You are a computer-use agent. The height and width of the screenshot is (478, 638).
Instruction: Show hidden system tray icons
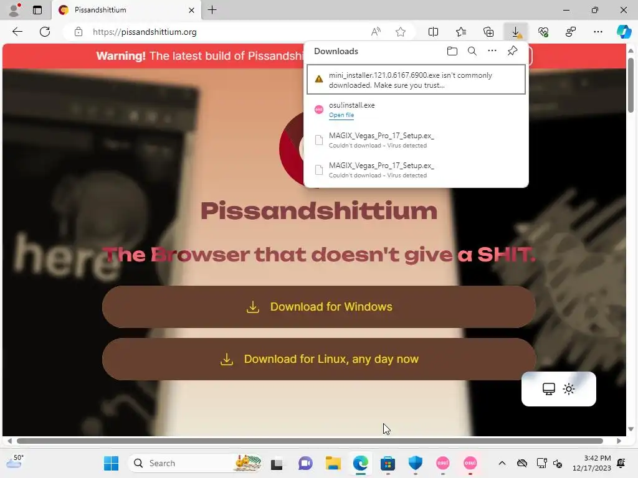point(502,463)
